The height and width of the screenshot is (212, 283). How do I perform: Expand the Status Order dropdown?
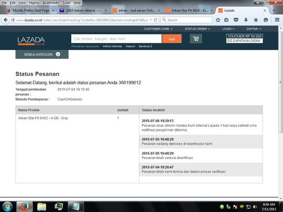coord(197,29)
